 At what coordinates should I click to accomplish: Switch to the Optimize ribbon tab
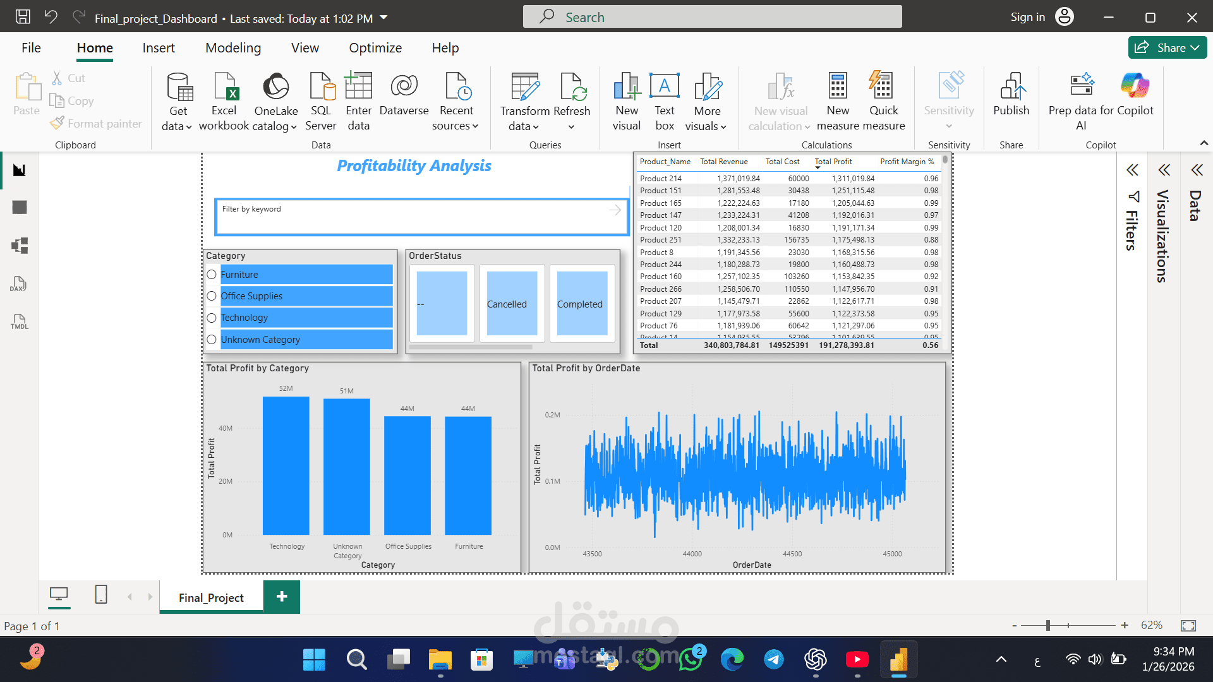(375, 48)
